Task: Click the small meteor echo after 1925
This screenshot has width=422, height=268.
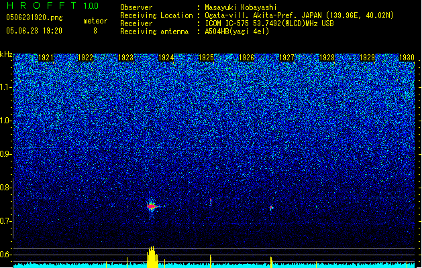Action: pyautogui.click(x=211, y=202)
